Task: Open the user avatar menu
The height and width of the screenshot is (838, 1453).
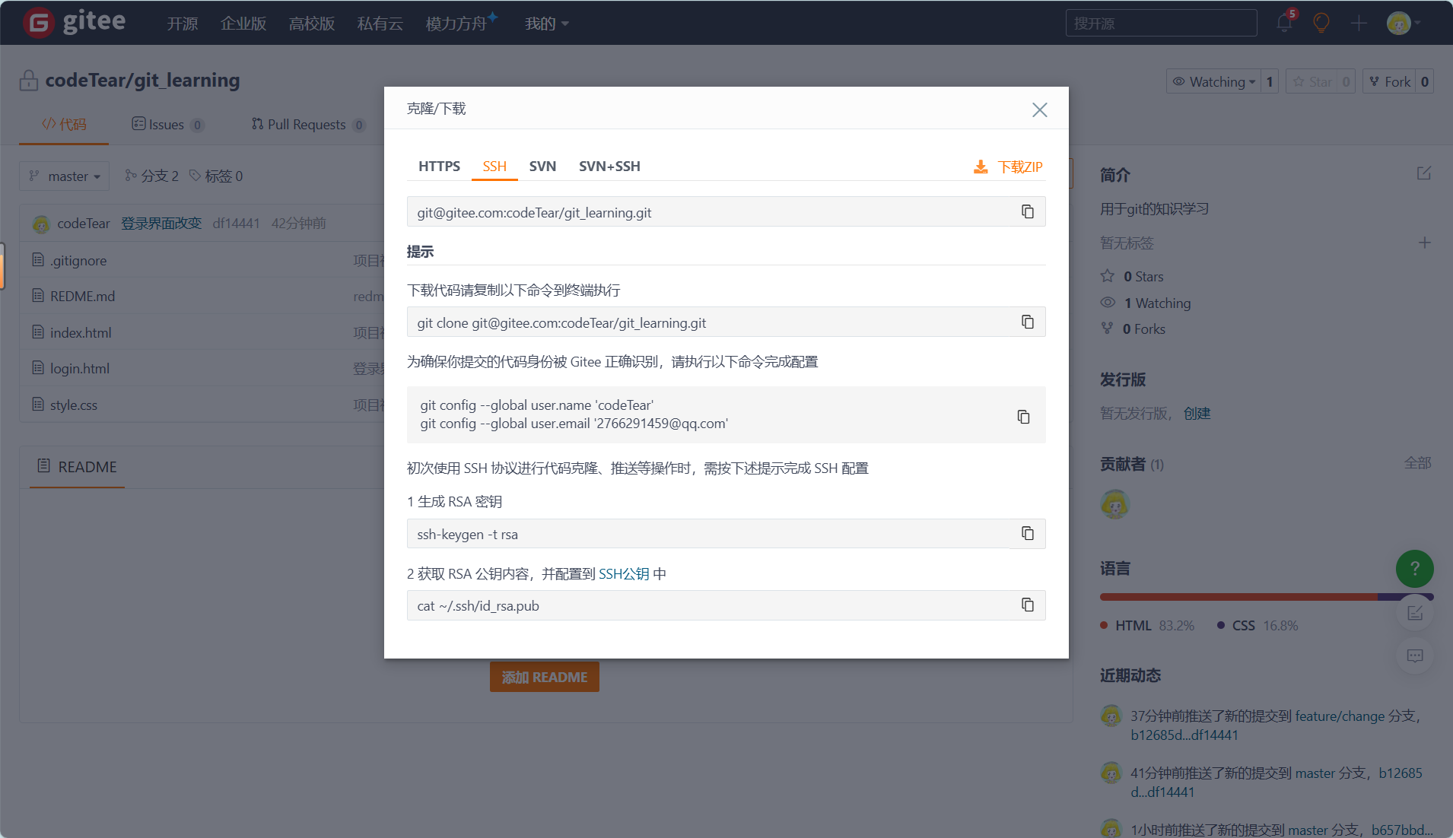Action: coord(1403,23)
